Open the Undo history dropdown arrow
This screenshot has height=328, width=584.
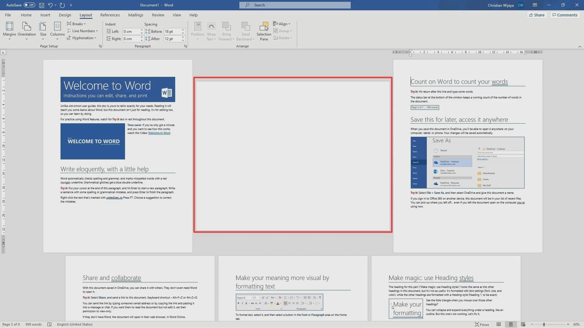point(55,5)
